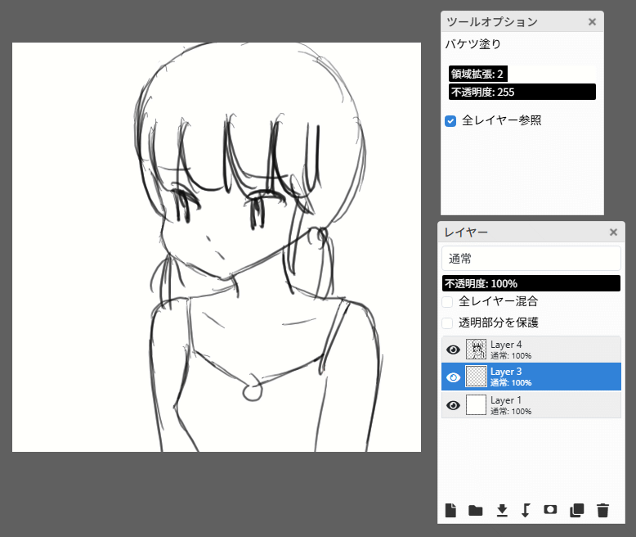Close the レイヤー panel

click(x=613, y=232)
